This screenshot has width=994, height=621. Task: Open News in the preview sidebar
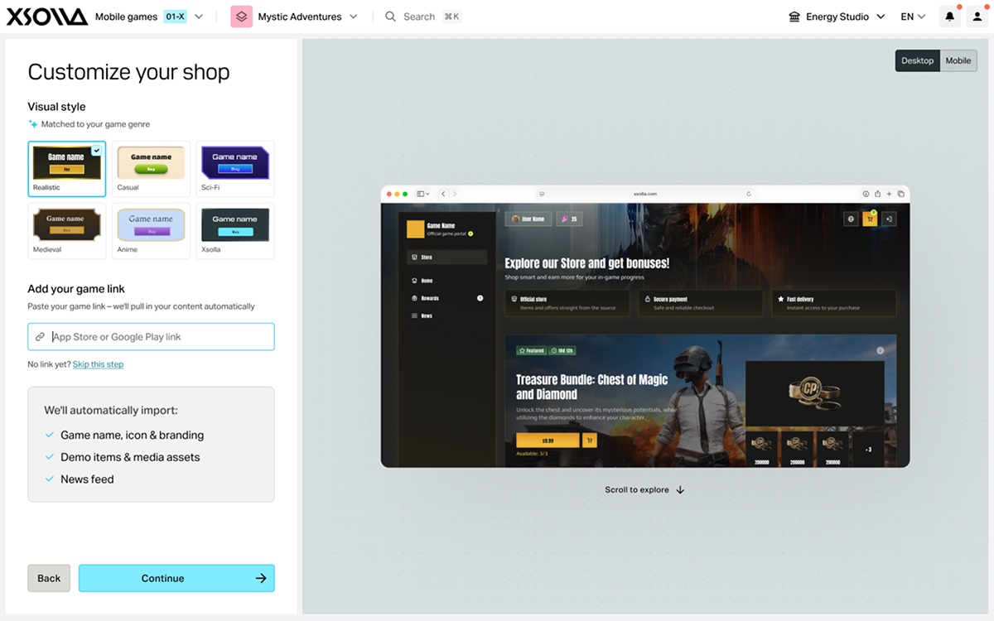pos(446,315)
